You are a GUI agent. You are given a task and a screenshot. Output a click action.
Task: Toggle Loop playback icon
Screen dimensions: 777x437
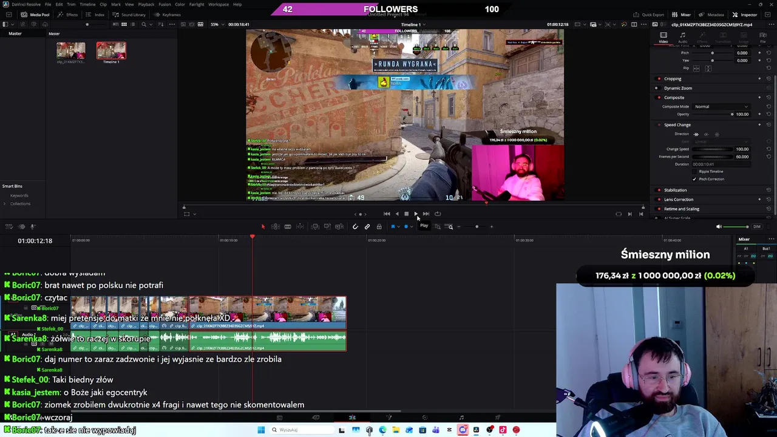point(438,214)
